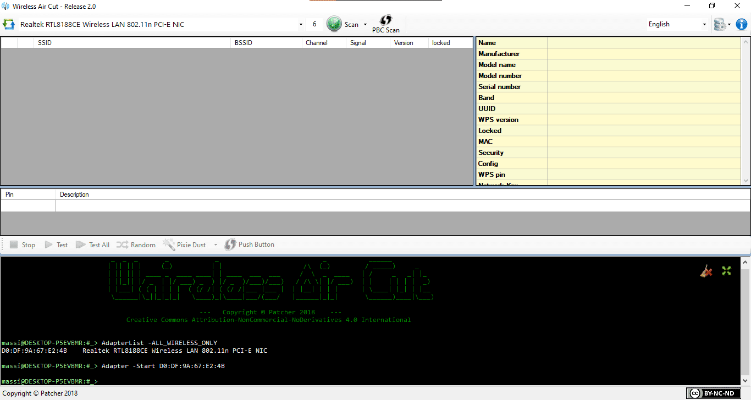Select the Manufacturer property row
Screen dimensions: 751x400
coord(609,54)
